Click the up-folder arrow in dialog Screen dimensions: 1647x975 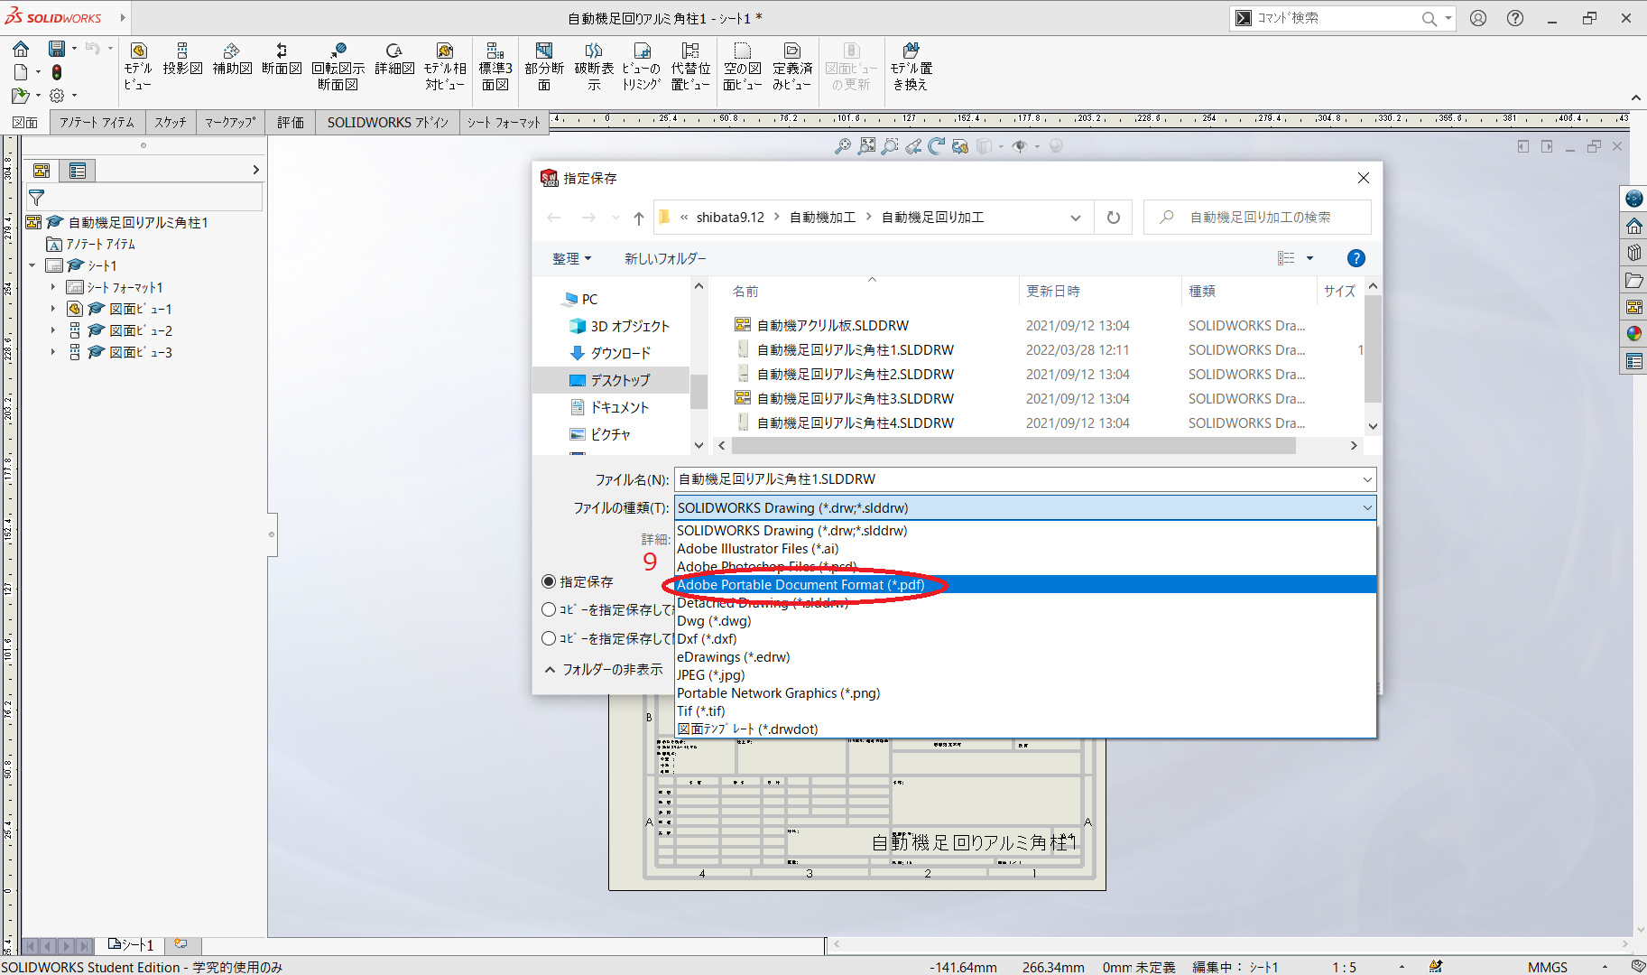point(639,218)
